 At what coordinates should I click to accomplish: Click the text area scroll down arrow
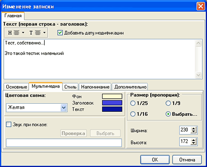coord(198,75)
